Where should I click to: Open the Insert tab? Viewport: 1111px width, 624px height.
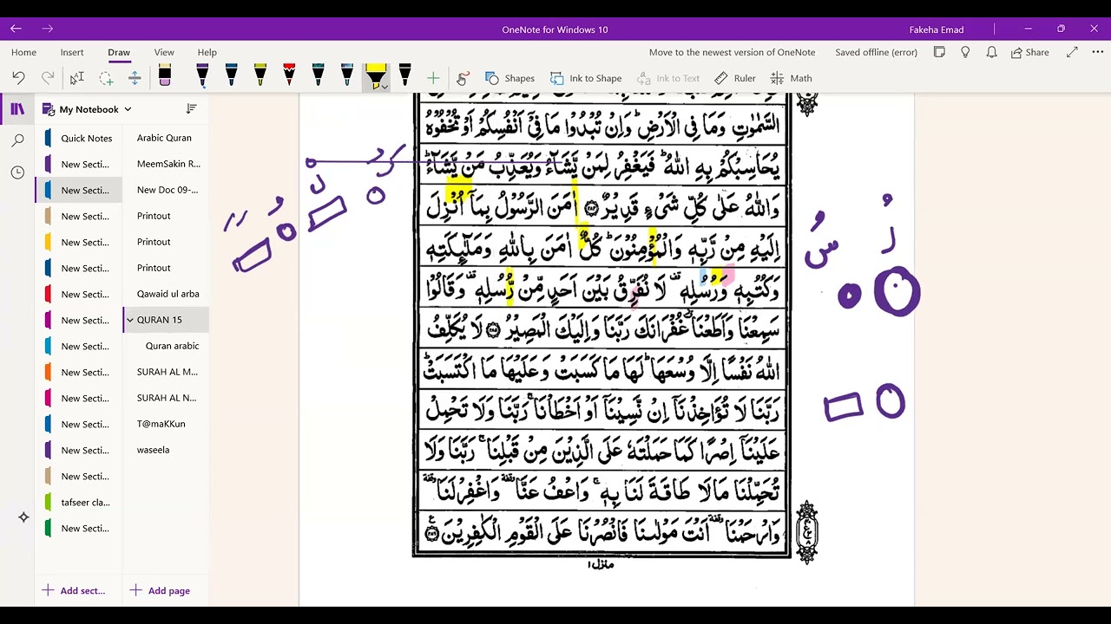pos(72,52)
